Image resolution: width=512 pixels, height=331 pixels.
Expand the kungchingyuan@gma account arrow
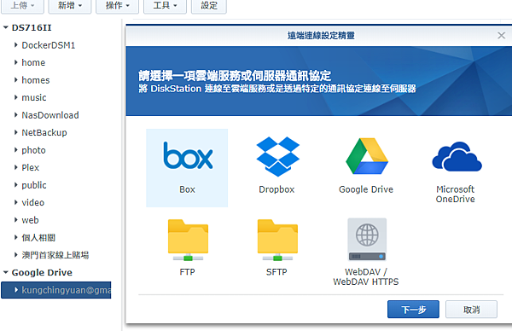pyautogui.click(x=15, y=289)
